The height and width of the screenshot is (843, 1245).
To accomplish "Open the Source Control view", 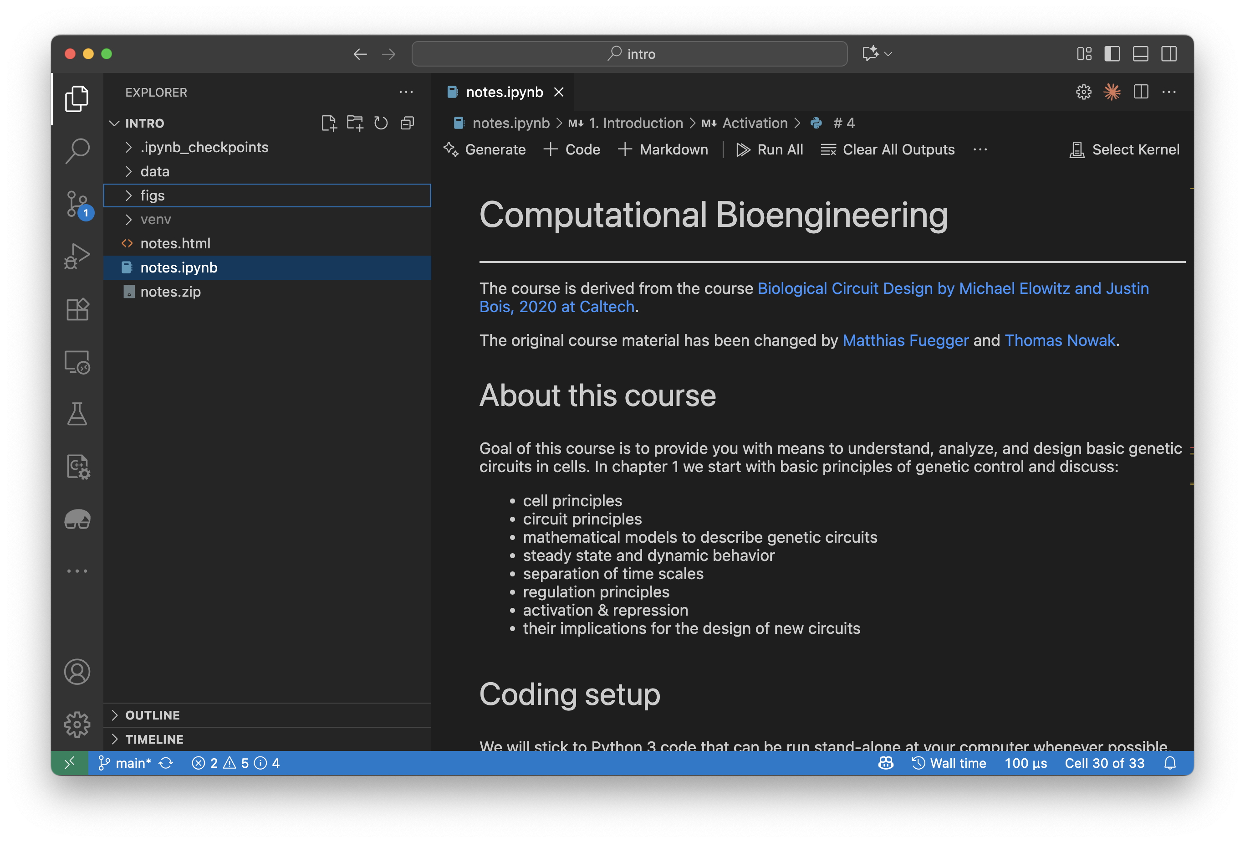I will (77, 204).
